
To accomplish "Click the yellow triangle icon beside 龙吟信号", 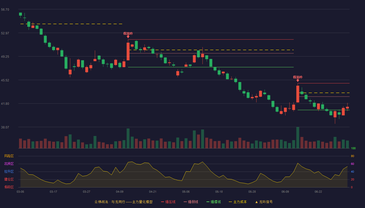I will (257, 202).
